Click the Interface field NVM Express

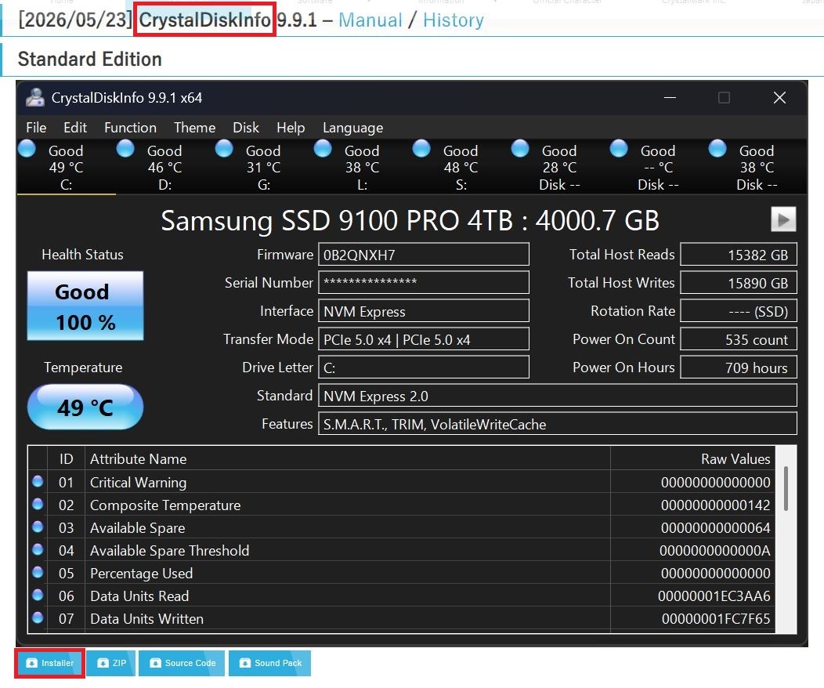[424, 310]
